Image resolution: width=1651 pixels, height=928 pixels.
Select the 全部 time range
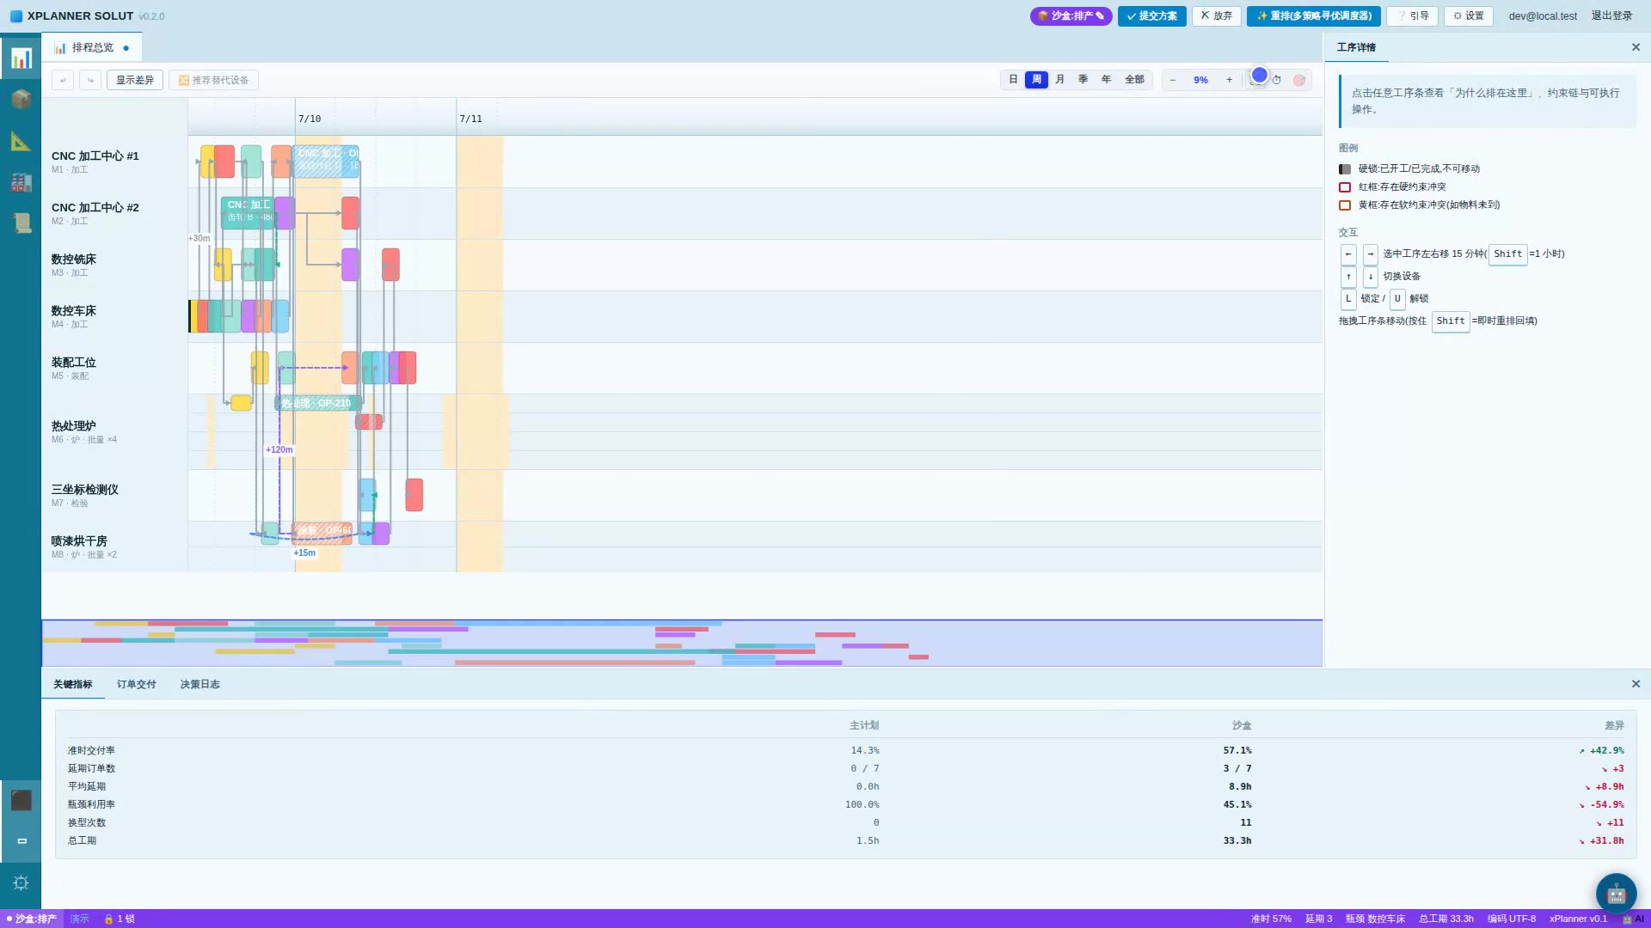pos(1134,80)
